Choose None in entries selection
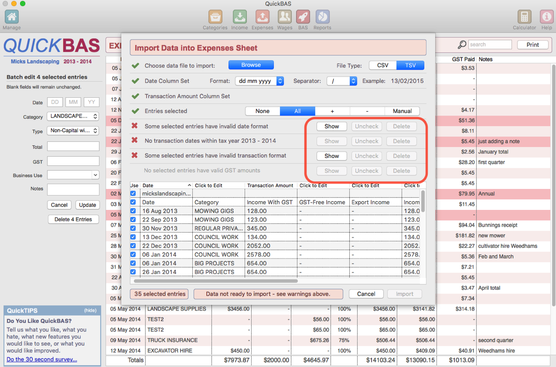This screenshot has width=556, height=367. click(x=262, y=111)
